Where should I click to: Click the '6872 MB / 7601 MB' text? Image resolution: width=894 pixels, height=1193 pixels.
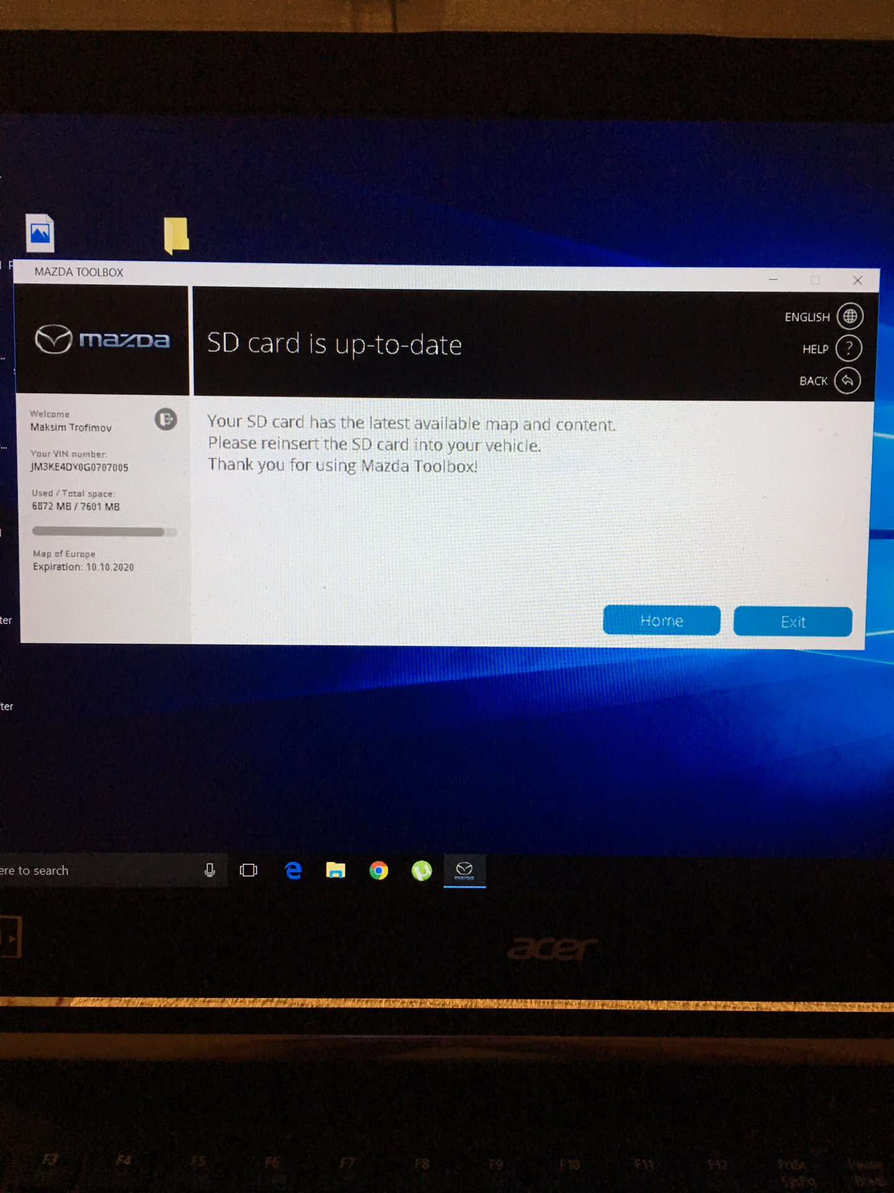click(76, 506)
